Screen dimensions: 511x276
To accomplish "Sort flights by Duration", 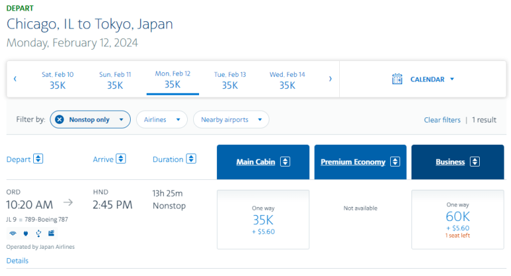I will 191,159.
